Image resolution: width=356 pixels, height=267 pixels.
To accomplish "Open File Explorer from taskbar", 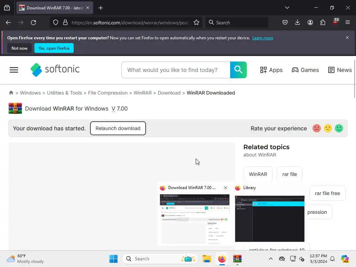I will [207, 259].
